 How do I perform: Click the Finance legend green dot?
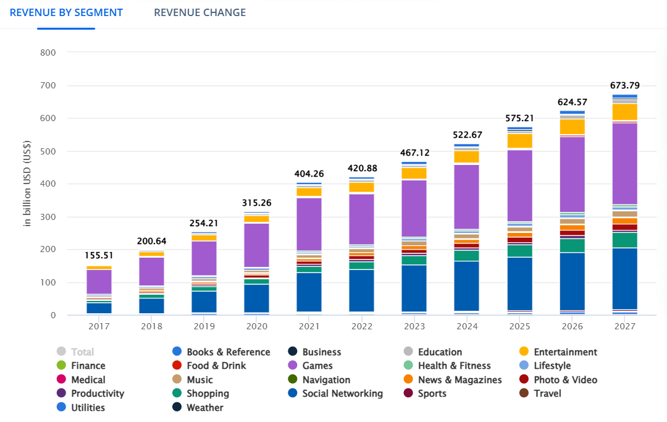[x=61, y=366]
